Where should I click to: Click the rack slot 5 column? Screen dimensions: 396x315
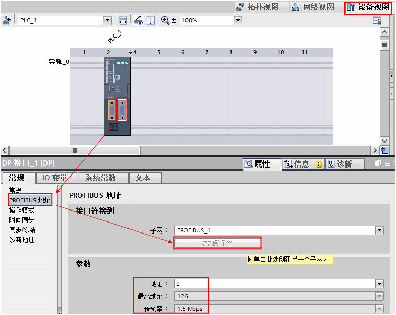point(167,96)
